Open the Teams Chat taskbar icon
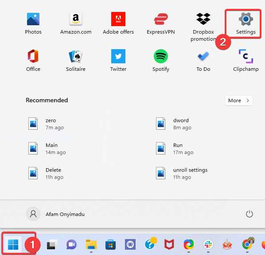Viewport: 265px width, 255px height. pos(71,244)
